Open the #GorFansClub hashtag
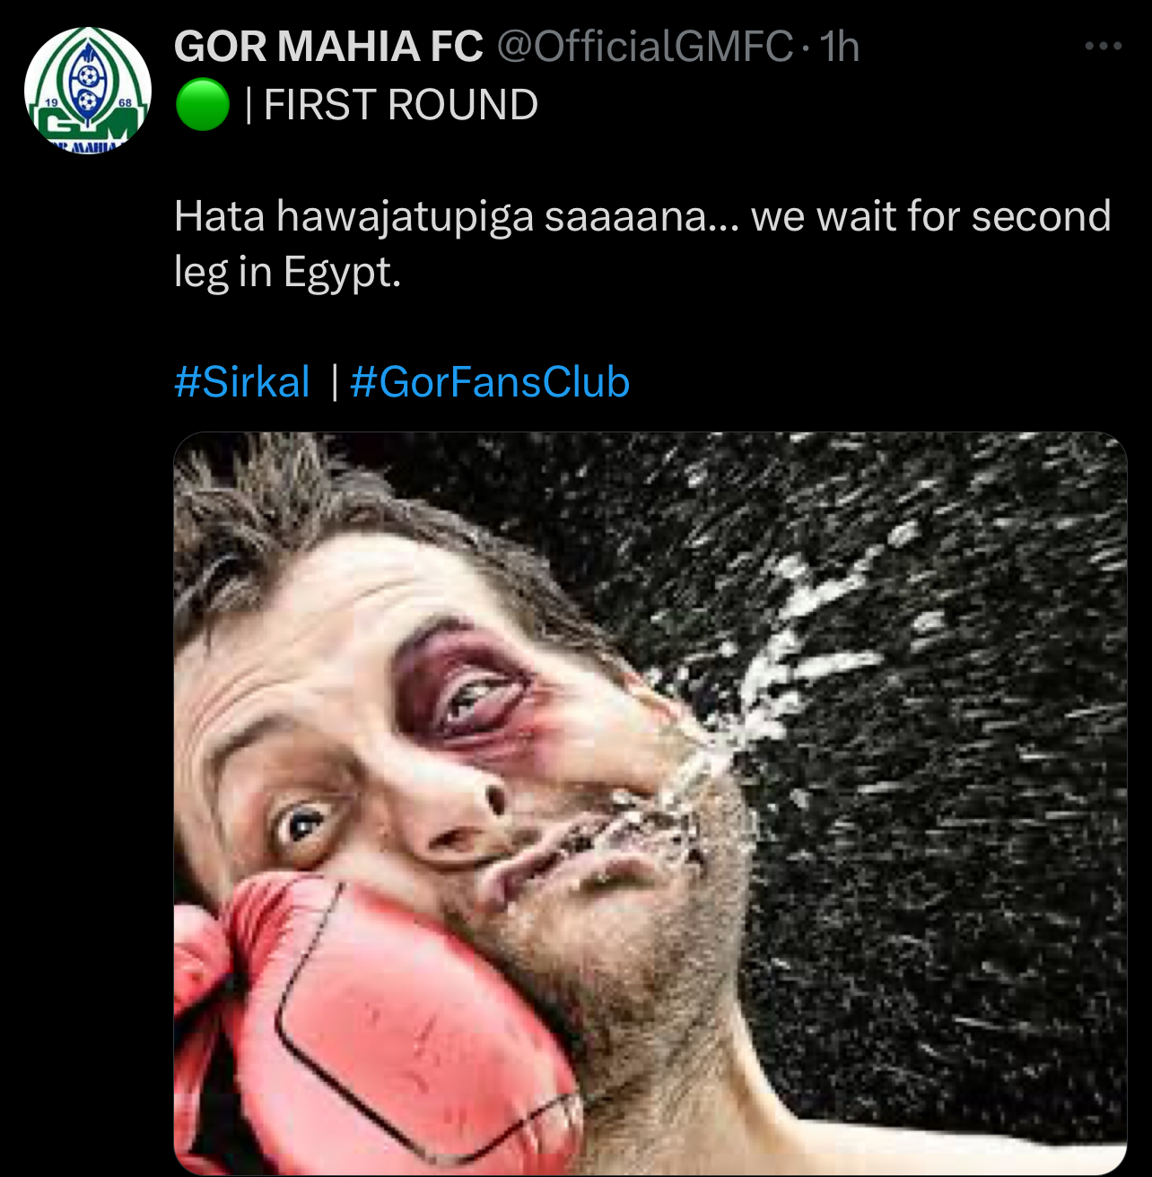 (x=490, y=382)
